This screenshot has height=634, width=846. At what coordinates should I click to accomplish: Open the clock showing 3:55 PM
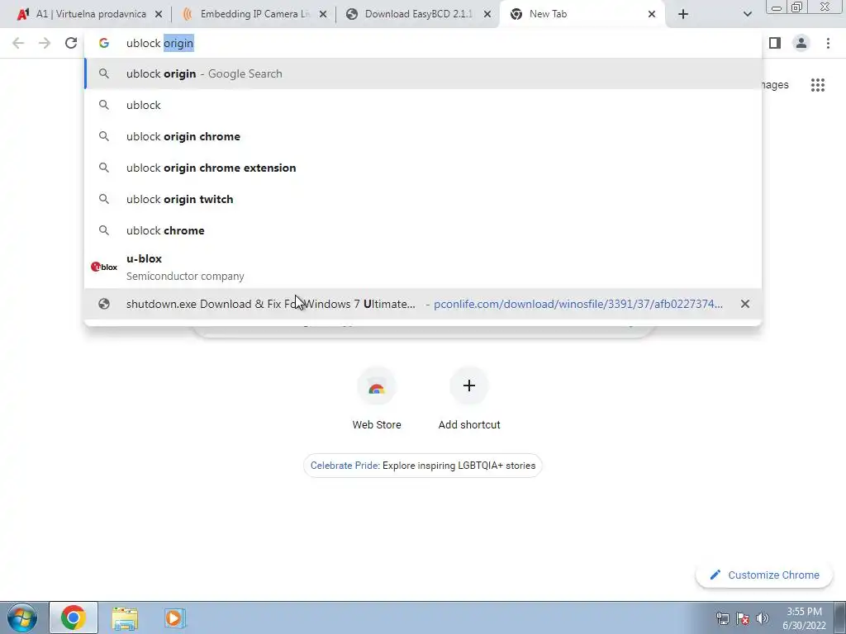(804, 618)
